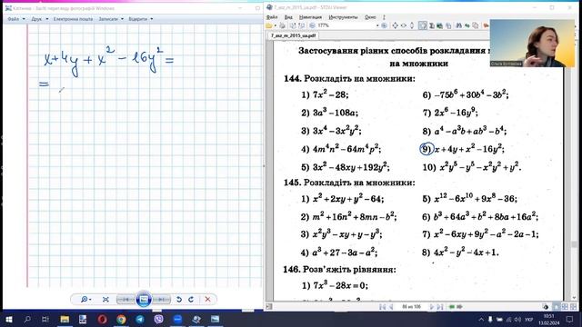Switch to the 7_aız_m_2015_ua.pdf tab
The height and width of the screenshot is (327, 582).
pyautogui.click(x=293, y=35)
